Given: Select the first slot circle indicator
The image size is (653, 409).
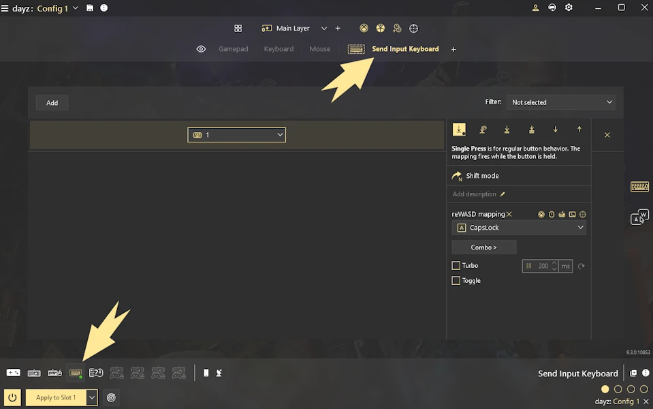Looking at the screenshot, I should tap(605, 389).
